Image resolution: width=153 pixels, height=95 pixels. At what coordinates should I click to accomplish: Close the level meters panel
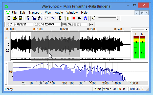146,29
